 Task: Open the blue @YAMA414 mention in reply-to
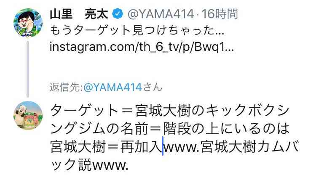click(x=112, y=88)
